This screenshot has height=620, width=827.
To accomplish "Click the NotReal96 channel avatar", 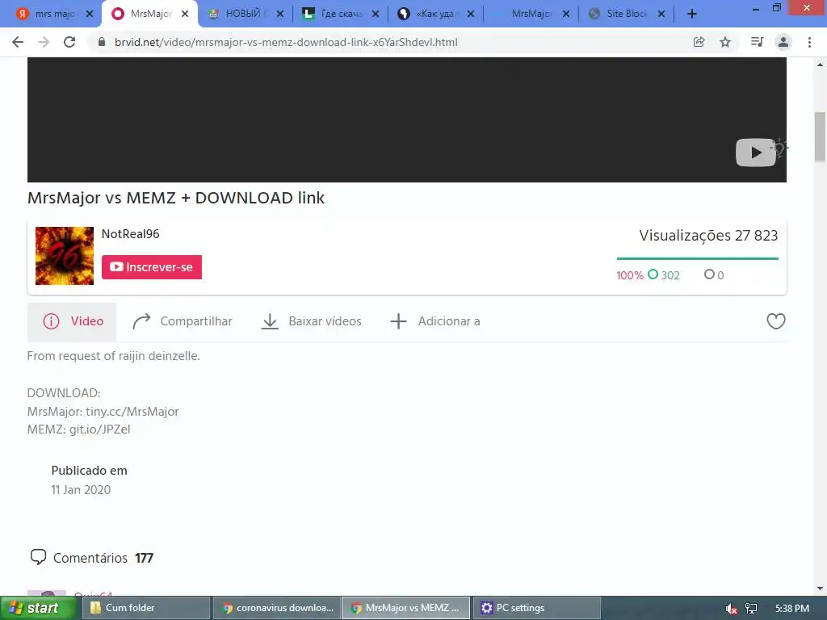I will [x=65, y=256].
